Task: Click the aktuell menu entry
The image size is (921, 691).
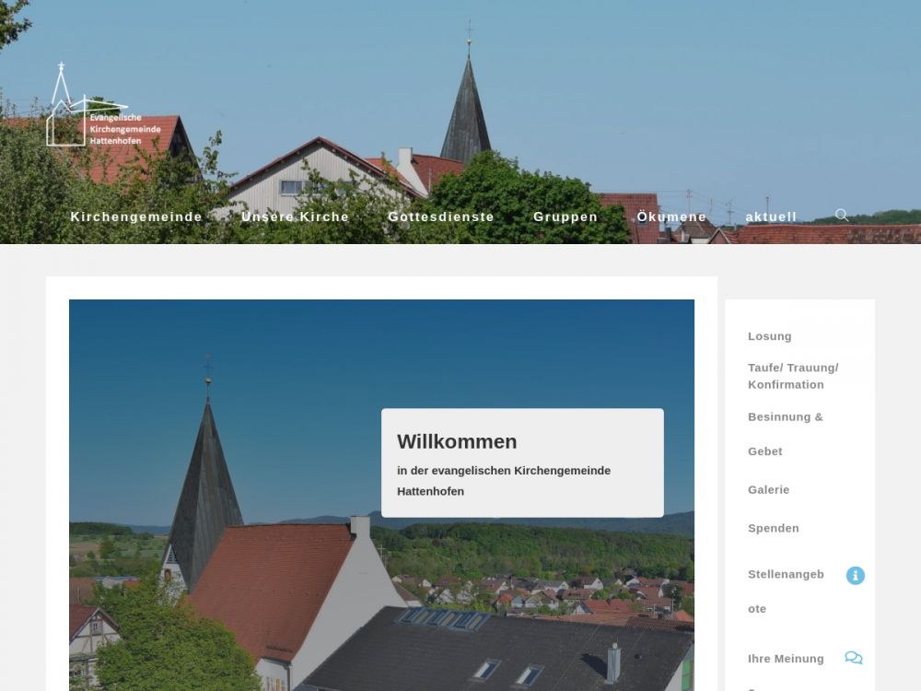Action: (x=771, y=217)
